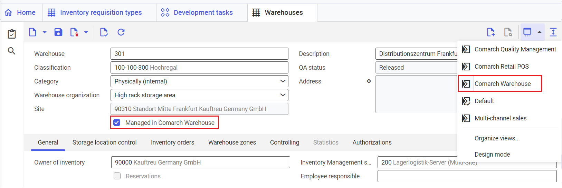This screenshot has width=562, height=188.
Task: Open Inventory orders tab
Action: tap(172, 142)
